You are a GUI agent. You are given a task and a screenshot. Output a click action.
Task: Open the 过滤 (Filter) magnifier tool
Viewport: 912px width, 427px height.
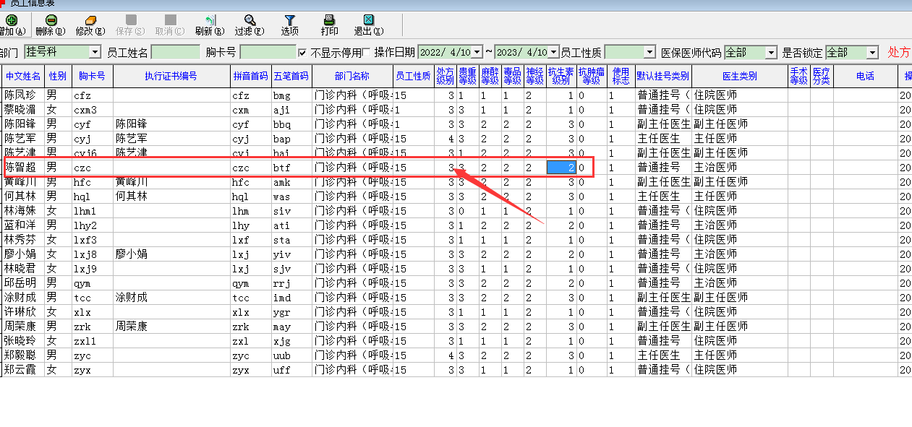click(250, 20)
